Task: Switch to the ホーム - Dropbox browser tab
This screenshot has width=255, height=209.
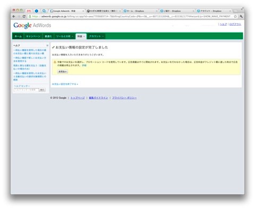Action: click(140, 11)
